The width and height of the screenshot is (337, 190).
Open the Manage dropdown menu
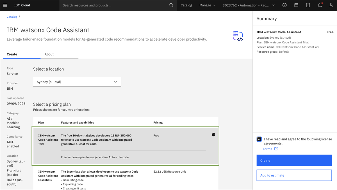pos(207,5)
